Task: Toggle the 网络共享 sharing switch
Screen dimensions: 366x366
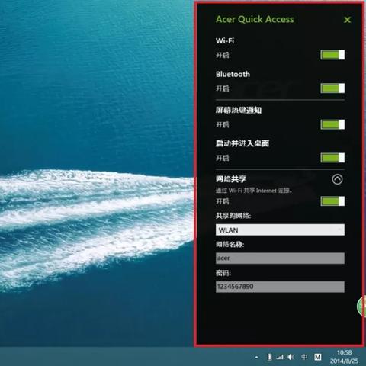Action: pos(332,201)
